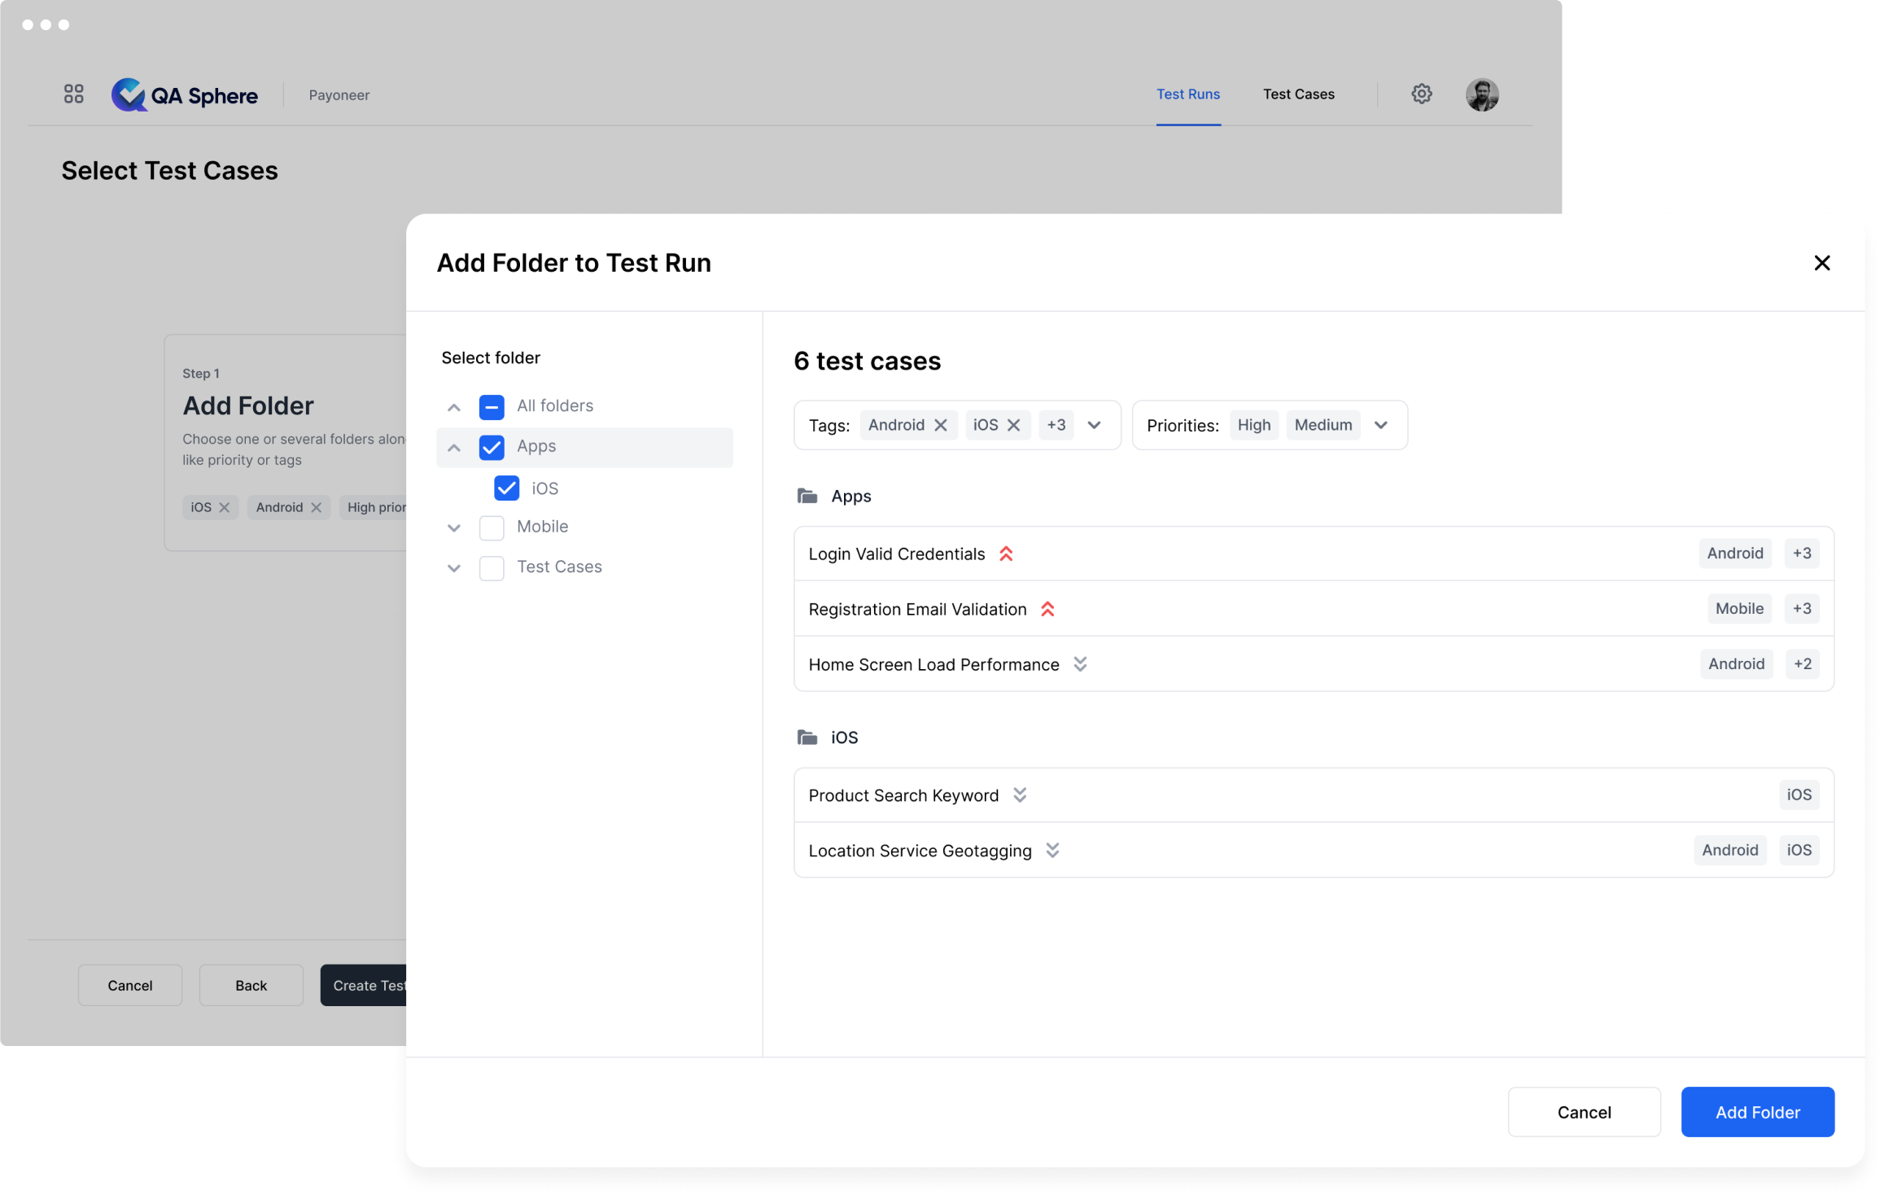Screen dimensions: 1880x1195
Task: Open the apps grid icon
Action: tap(73, 94)
